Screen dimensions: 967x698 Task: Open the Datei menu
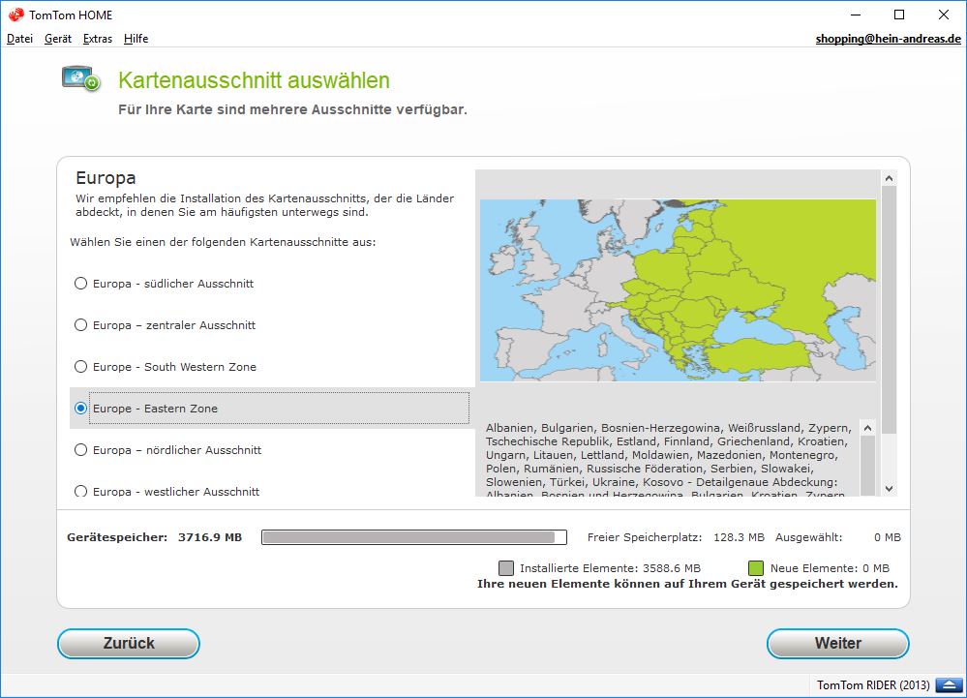click(19, 39)
